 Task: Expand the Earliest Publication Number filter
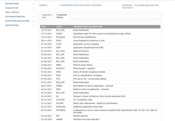click(19, 21)
